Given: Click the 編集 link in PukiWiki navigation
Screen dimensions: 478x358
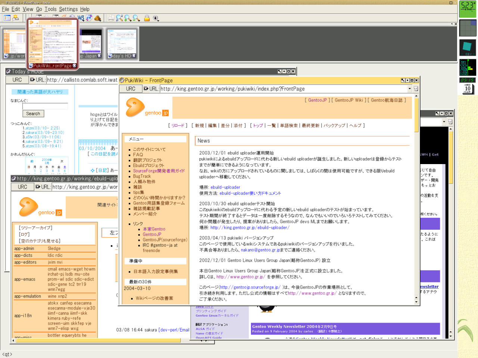Looking at the screenshot, I should pyautogui.click(x=212, y=126).
